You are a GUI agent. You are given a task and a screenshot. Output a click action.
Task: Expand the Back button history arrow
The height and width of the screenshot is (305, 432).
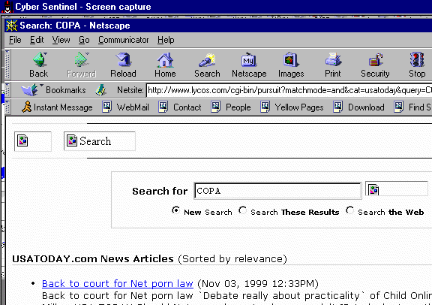[46, 53]
